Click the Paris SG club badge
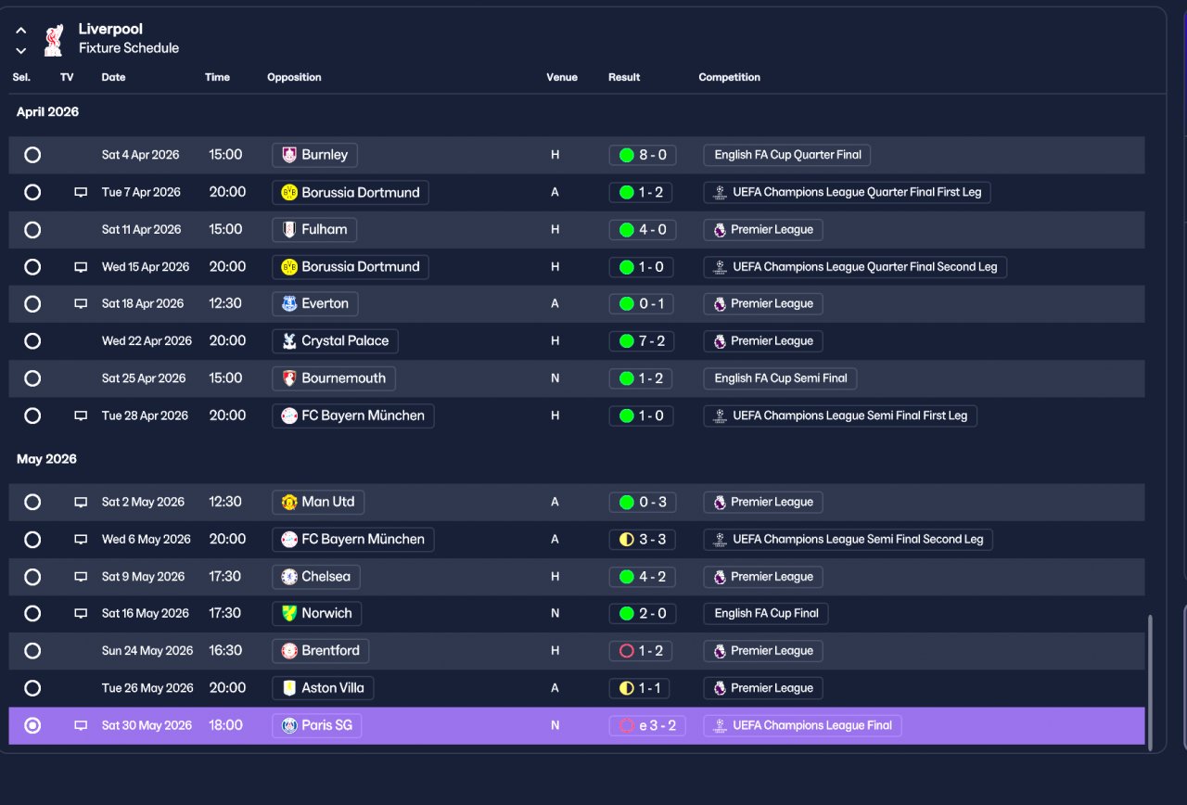The width and height of the screenshot is (1187, 805). click(x=289, y=725)
